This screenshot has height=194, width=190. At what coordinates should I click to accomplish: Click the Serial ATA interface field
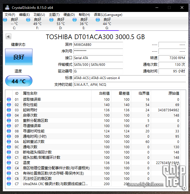(x=98, y=58)
